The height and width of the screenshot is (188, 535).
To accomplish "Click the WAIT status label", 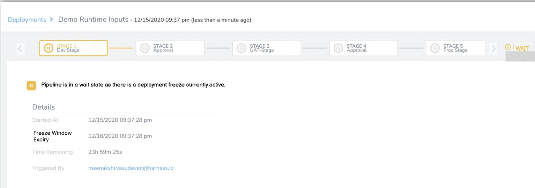I will pyautogui.click(x=522, y=48).
